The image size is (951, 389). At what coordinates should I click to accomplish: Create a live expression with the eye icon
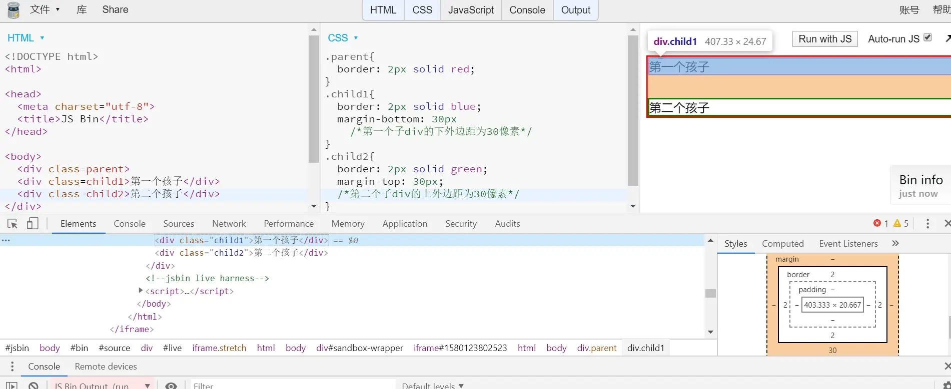171,386
